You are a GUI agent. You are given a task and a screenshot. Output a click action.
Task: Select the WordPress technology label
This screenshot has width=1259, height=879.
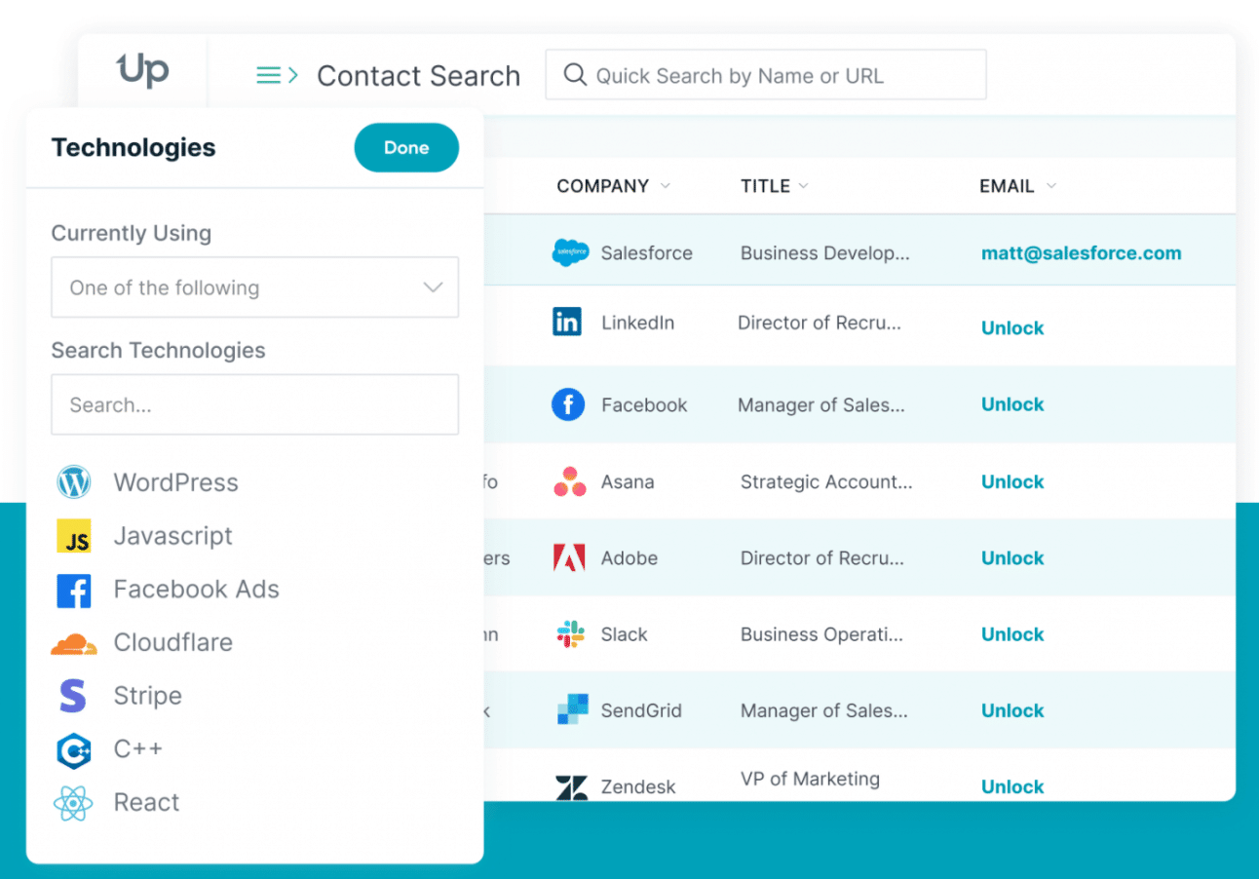(x=175, y=482)
